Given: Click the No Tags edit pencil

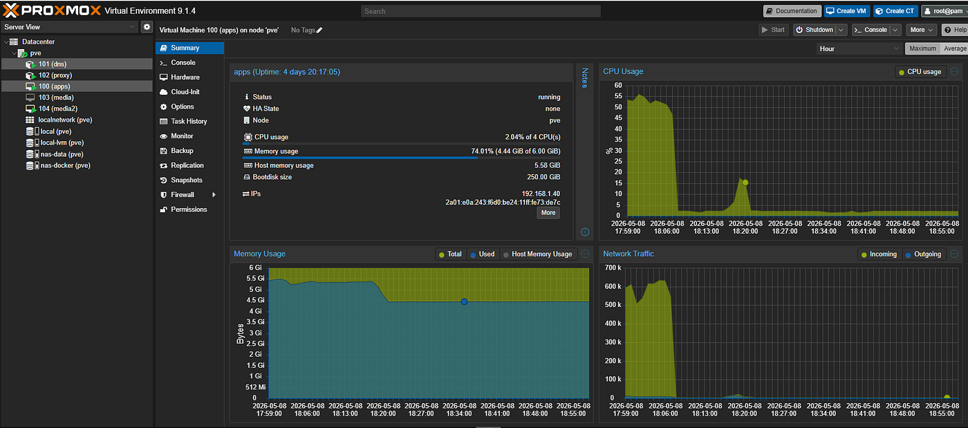Looking at the screenshot, I should (319, 30).
